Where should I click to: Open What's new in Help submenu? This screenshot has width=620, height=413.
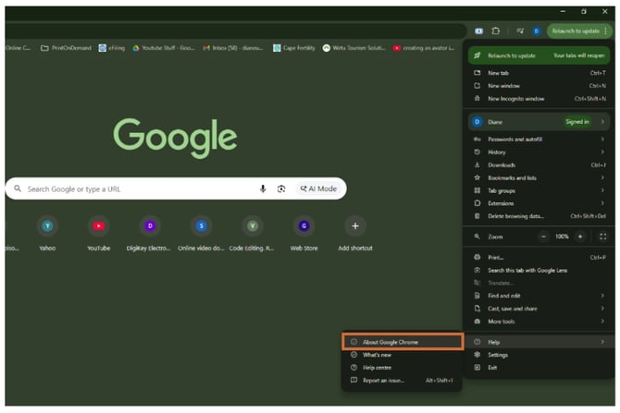click(x=403, y=355)
